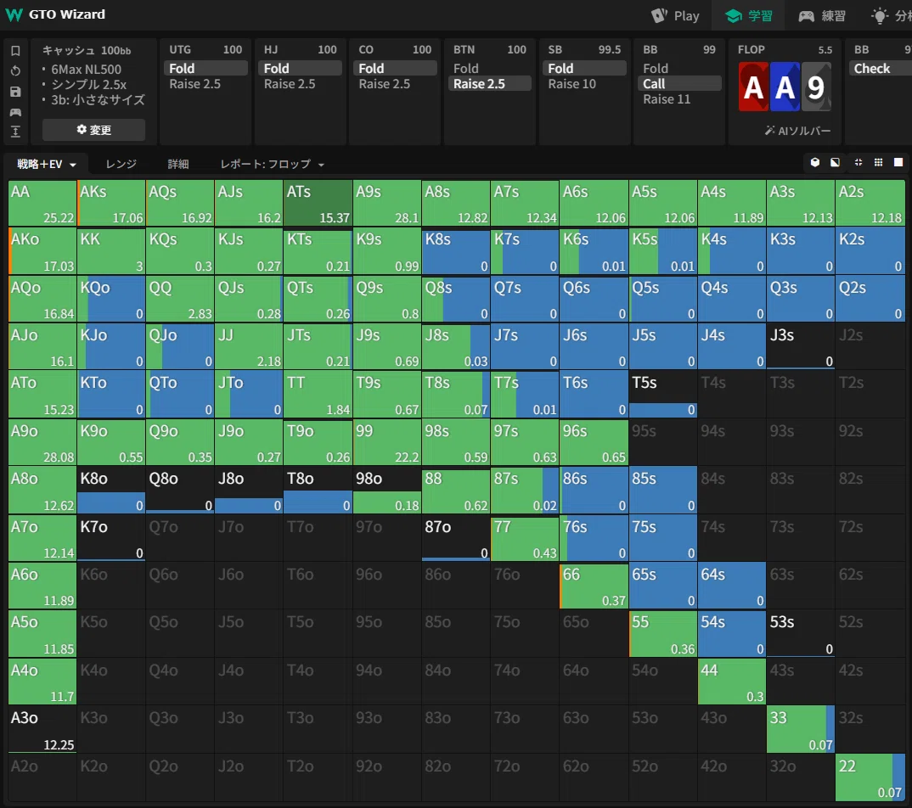
Task: Open the 詳細 tab
Action: coord(178,165)
